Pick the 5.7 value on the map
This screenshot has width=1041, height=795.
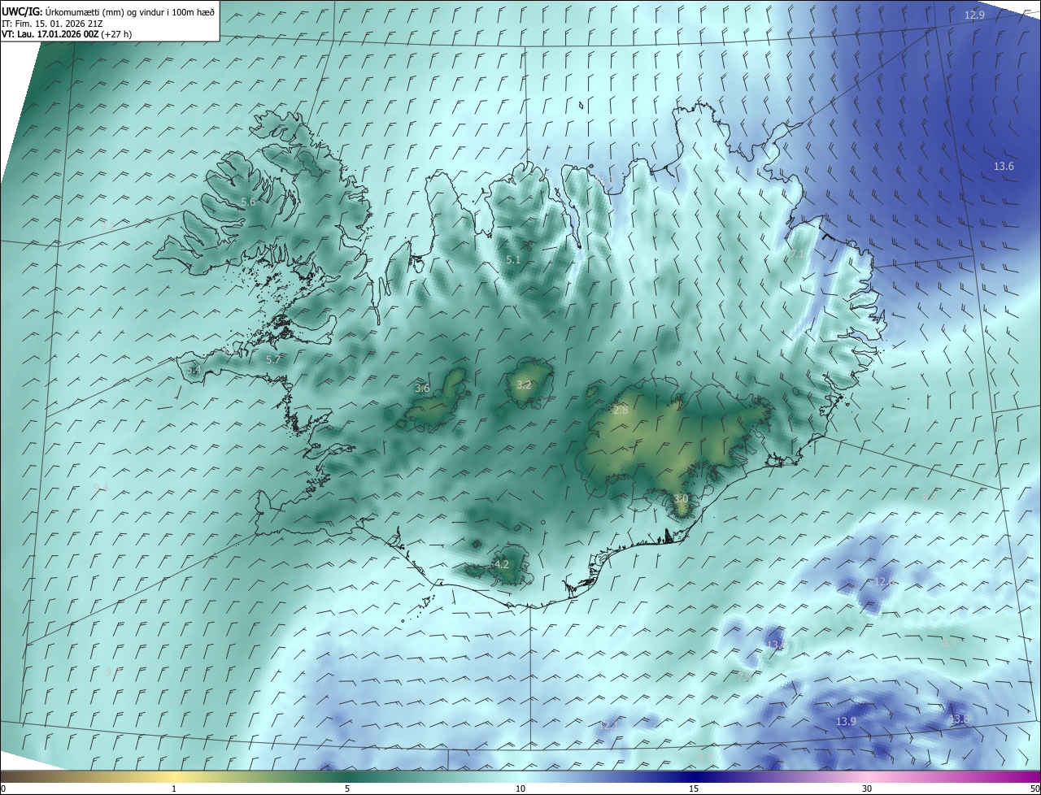273,360
